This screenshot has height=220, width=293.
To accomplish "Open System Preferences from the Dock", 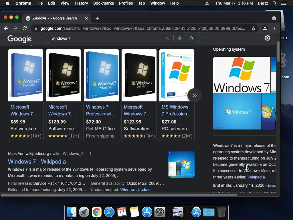I will click(x=159, y=212).
